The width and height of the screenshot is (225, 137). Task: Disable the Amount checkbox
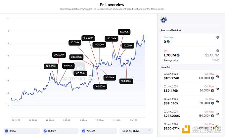point(84,131)
